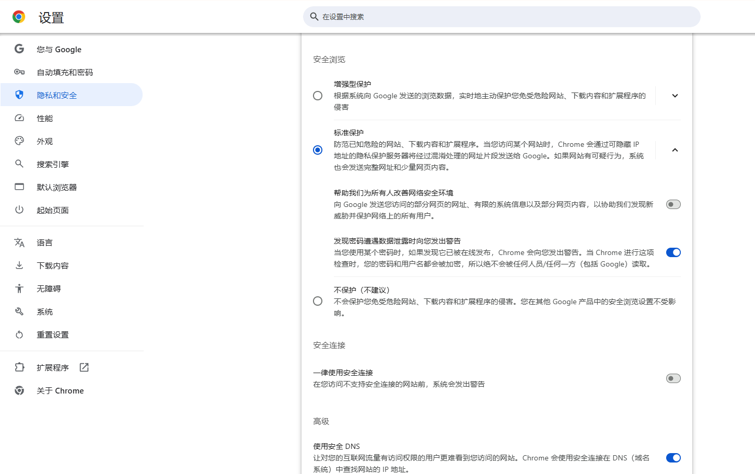
Task: Click the palette icon for 外观
Action: point(19,141)
